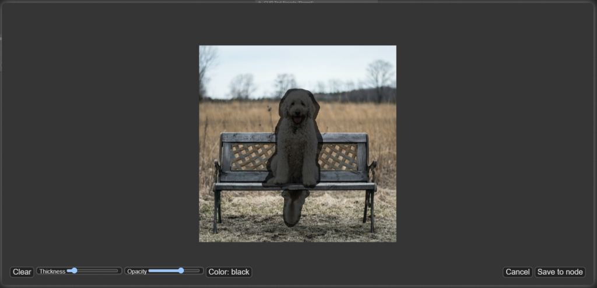The image size is (597, 288).
Task: Adjust the Opacity slider
Action: tap(174, 271)
